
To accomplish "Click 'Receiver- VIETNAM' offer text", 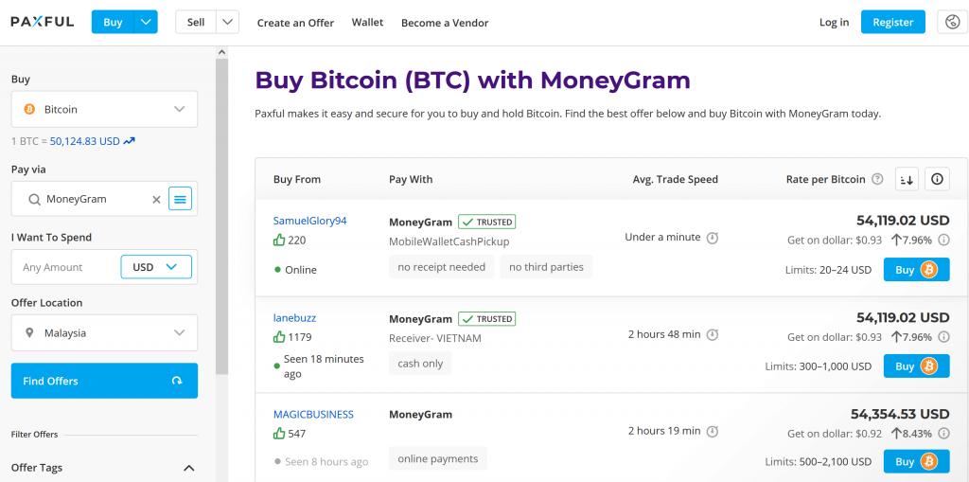I will coord(435,338).
